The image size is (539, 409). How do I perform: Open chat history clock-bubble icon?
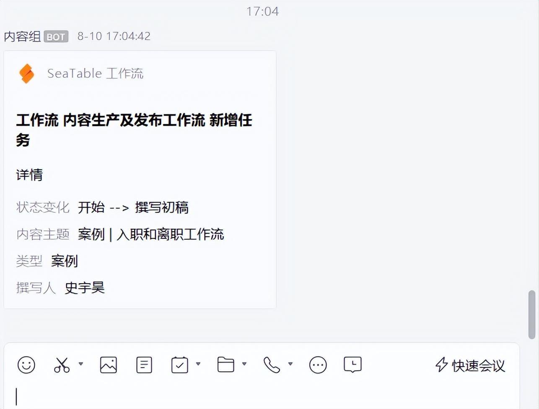[352, 365]
